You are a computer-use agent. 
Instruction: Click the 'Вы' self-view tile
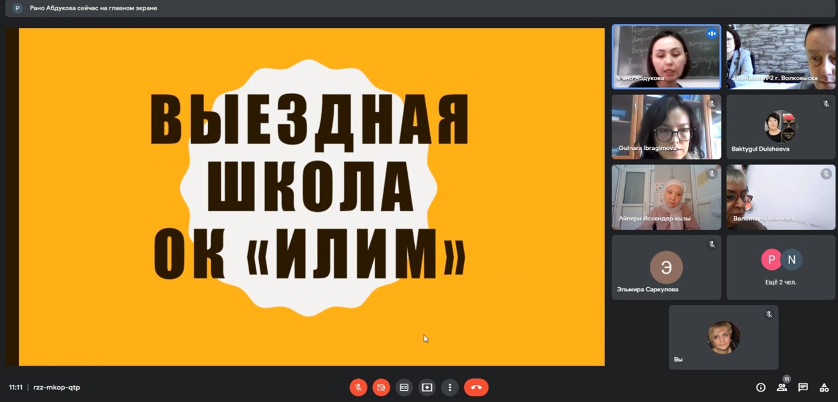click(723, 337)
